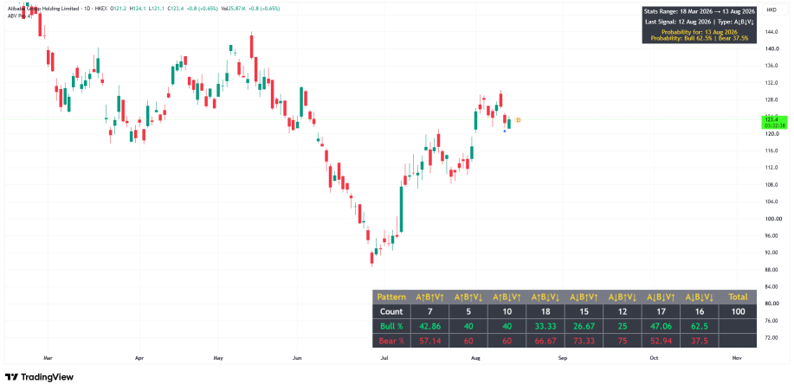
Task: Click the 'Bull 62.5% | Bear 37.5%' probability line
Action: (x=700, y=38)
